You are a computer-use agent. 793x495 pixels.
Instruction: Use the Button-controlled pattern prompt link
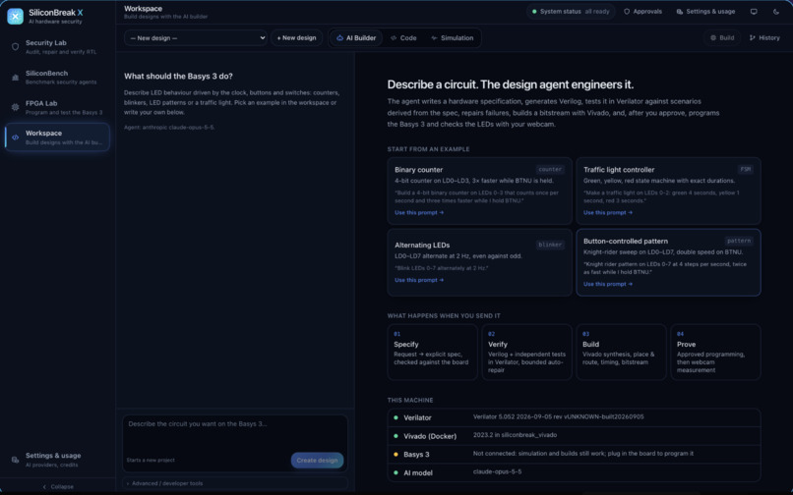(608, 284)
